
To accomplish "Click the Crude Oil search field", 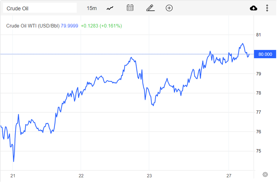I will pyautogui.click(x=40, y=8).
